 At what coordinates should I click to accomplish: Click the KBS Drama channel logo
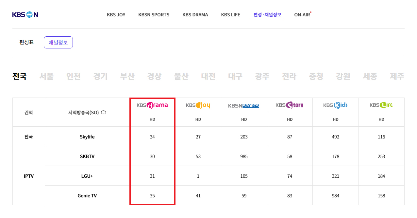click(x=152, y=105)
